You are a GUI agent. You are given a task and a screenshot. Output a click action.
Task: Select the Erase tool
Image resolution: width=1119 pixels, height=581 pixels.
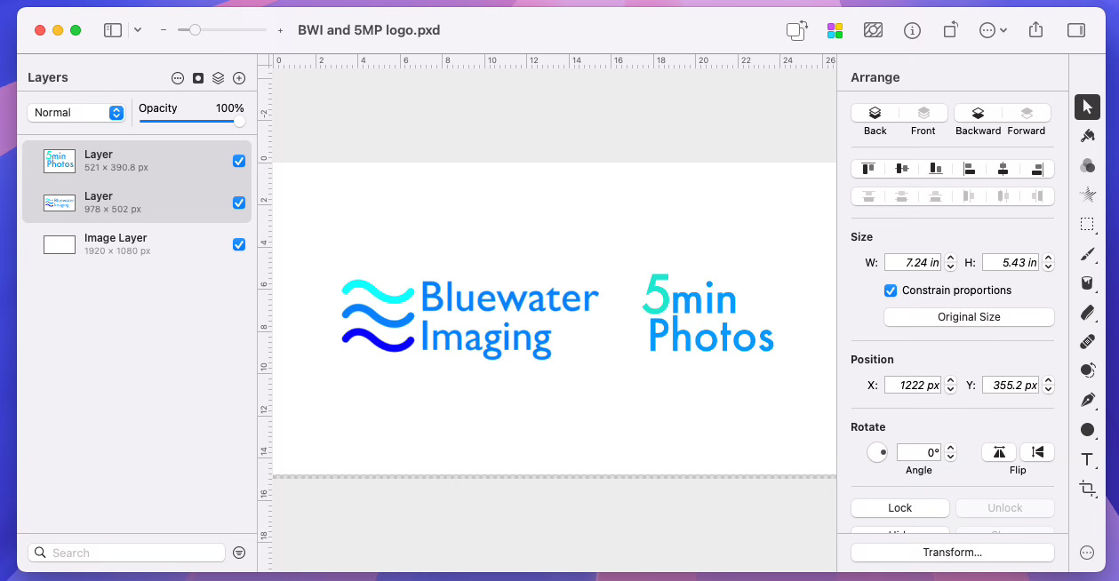point(1087,313)
